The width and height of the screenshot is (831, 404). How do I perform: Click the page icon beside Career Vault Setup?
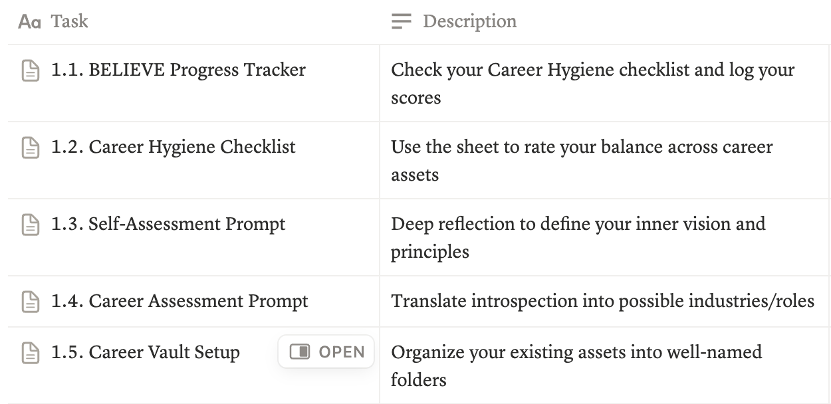click(31, 352)
